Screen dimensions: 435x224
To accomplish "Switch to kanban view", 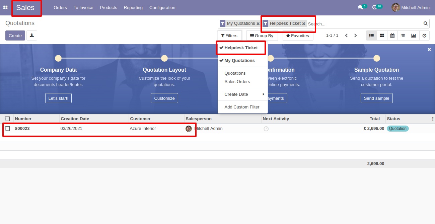I will 382,35.
